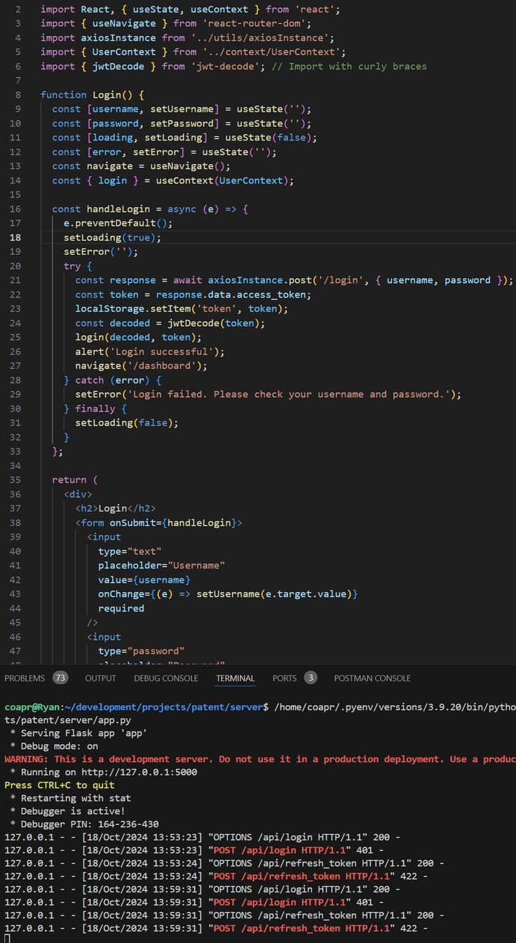This screenshot has width=516, height=943.
Task: Click the 73 problems count badge
Action: pyautogui.click(x=60, y=678)
